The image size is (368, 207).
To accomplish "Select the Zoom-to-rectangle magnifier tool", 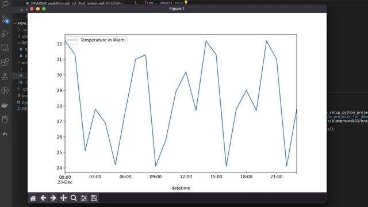I will click(74, 198).
